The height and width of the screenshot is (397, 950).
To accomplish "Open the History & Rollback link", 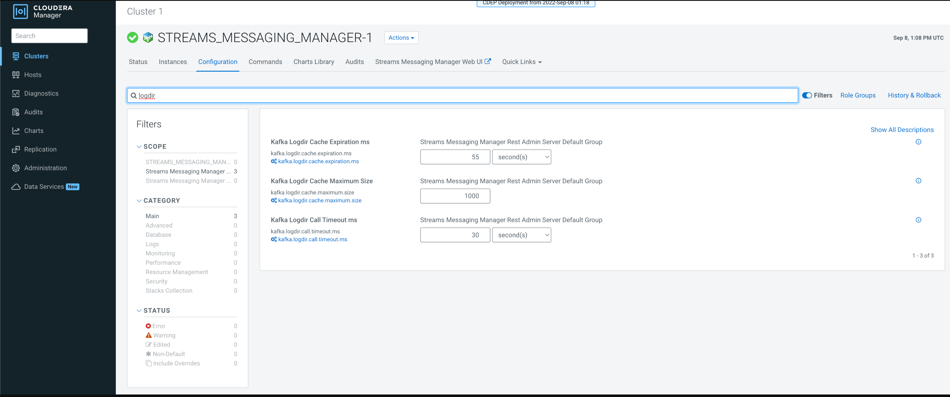I will point(914,95).
